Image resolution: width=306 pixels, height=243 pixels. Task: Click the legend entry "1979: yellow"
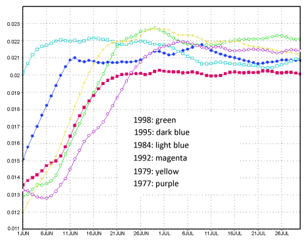click(156, 171)
